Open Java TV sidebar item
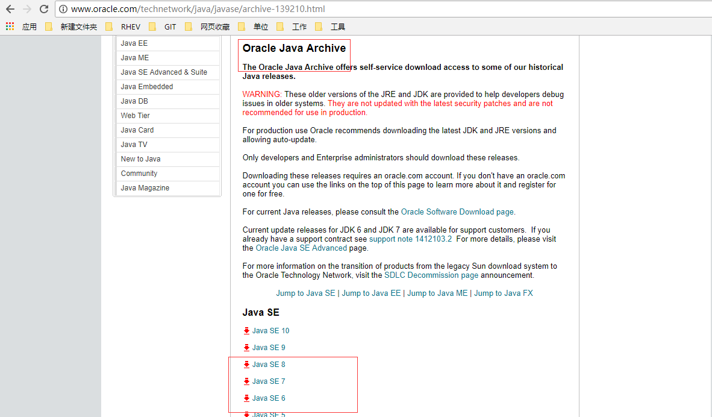The image size is (712, 417). coord(168,145)
